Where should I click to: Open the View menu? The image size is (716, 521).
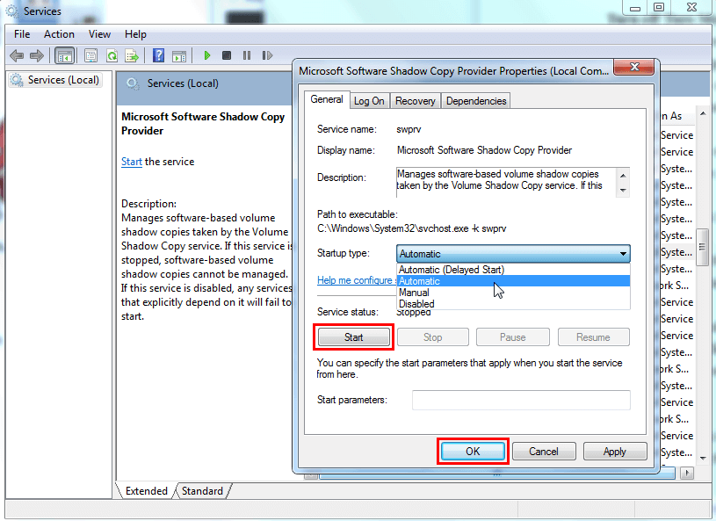99,34
